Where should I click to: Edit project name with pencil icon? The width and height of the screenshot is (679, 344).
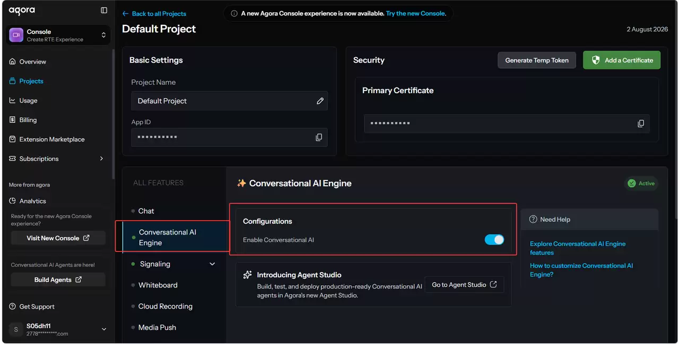tap(320, 101)
